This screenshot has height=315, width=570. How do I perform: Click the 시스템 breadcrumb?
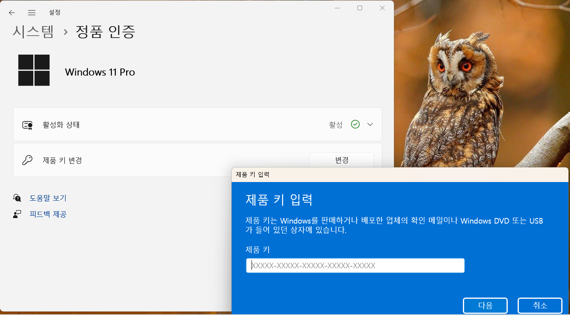point(33,32)
